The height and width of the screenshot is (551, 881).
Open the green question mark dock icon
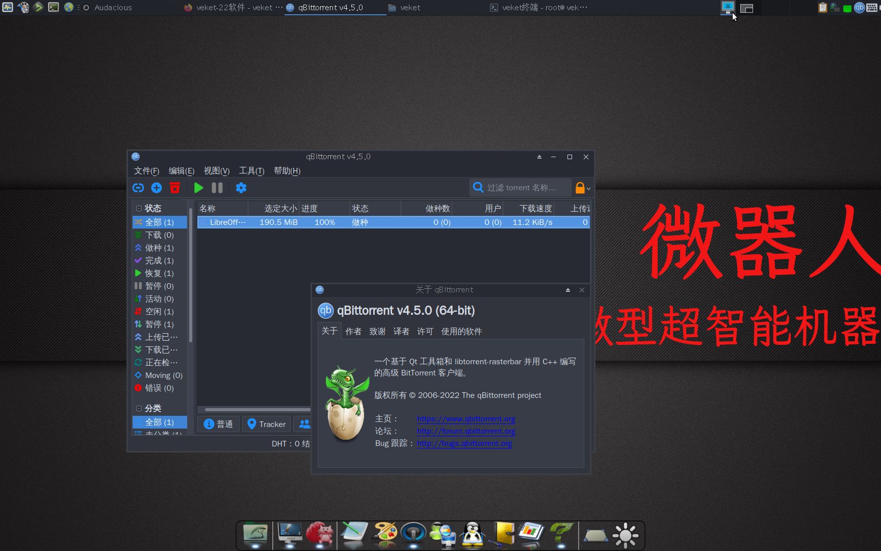(x=560, y=534)
